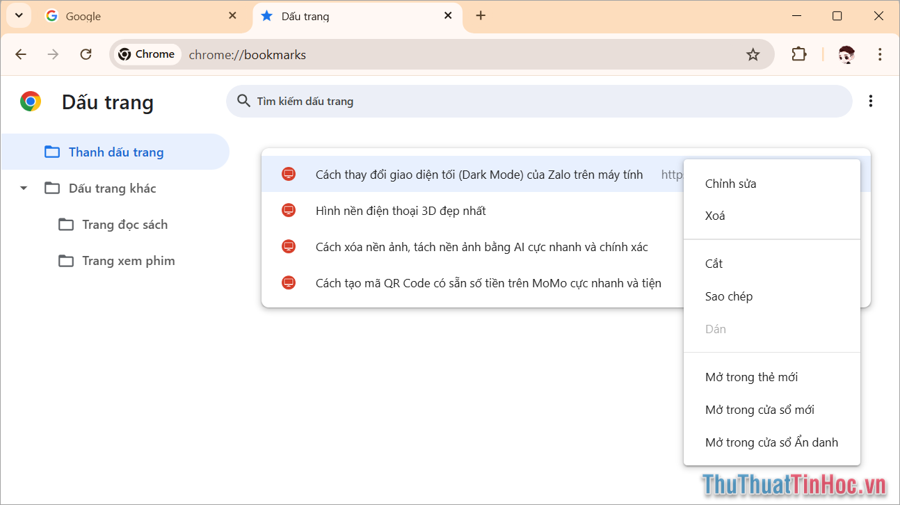Choose "Mở trong cửa sổ Ẩn danh" option
The height and width of the screenshot is (505, 900).
(771, 442)
